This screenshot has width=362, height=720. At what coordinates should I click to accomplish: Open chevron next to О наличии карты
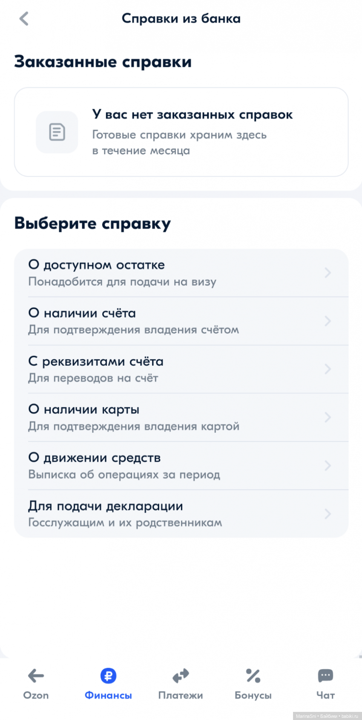328,417
